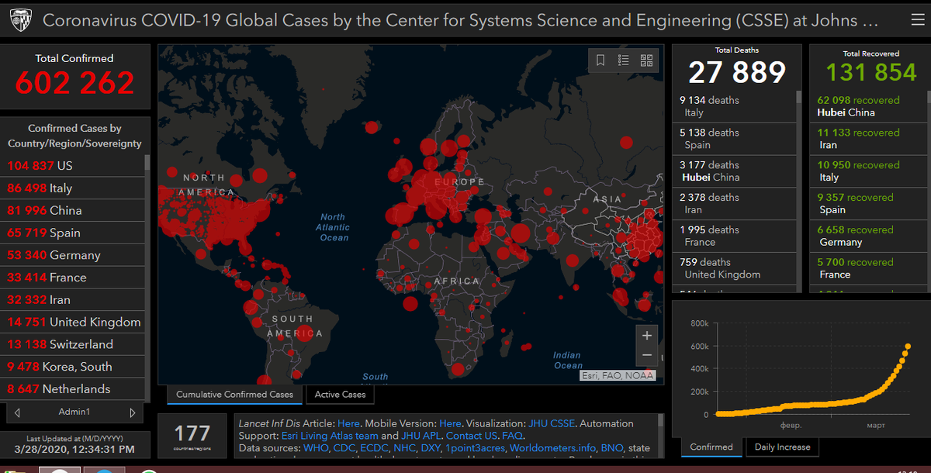The height and width of the screenshot is (473, 931).
Task: Open the FAQ link
Action: [x=512, y=436]
